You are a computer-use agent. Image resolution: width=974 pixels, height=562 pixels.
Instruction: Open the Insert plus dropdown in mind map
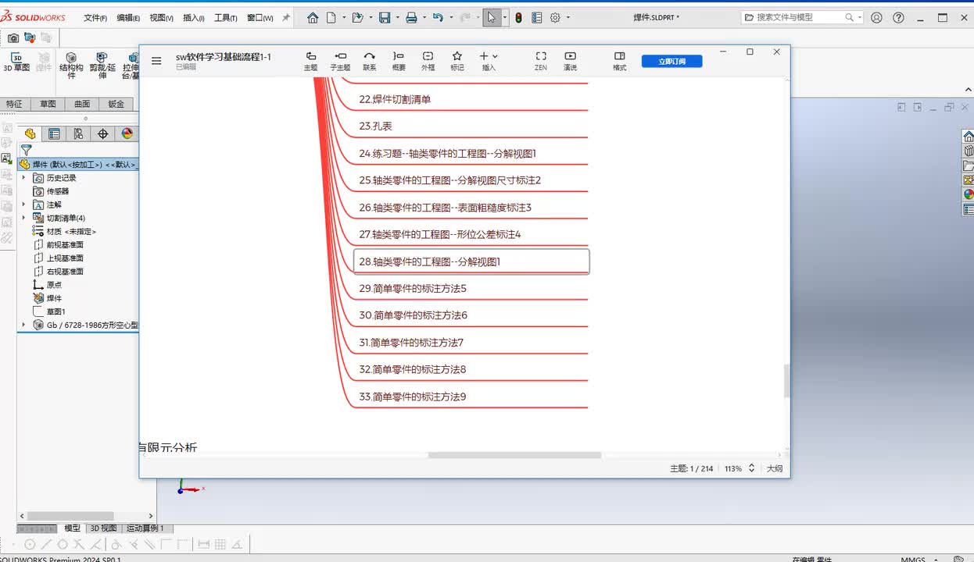tap(489, 61)
